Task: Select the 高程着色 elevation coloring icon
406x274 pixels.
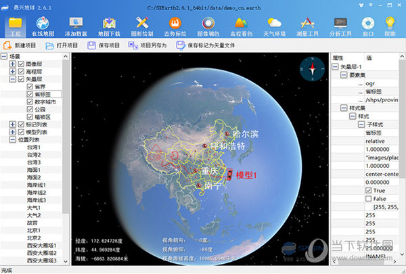Action: 242,23
